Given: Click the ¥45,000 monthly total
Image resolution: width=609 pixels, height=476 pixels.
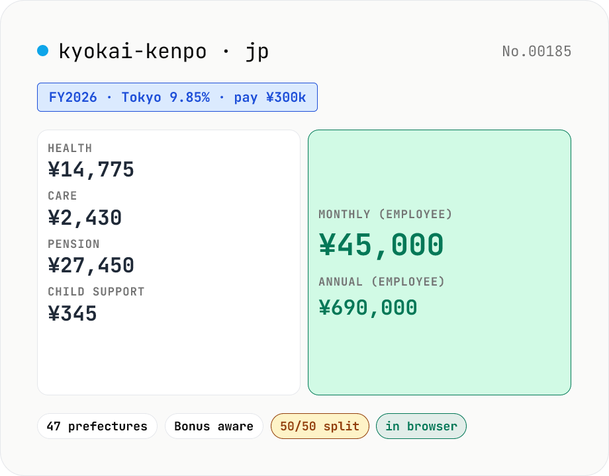Looking at the screenshot, I should 381,245.
